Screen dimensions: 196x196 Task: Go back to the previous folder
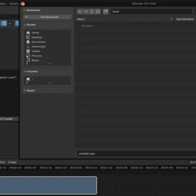click(80, 11)
